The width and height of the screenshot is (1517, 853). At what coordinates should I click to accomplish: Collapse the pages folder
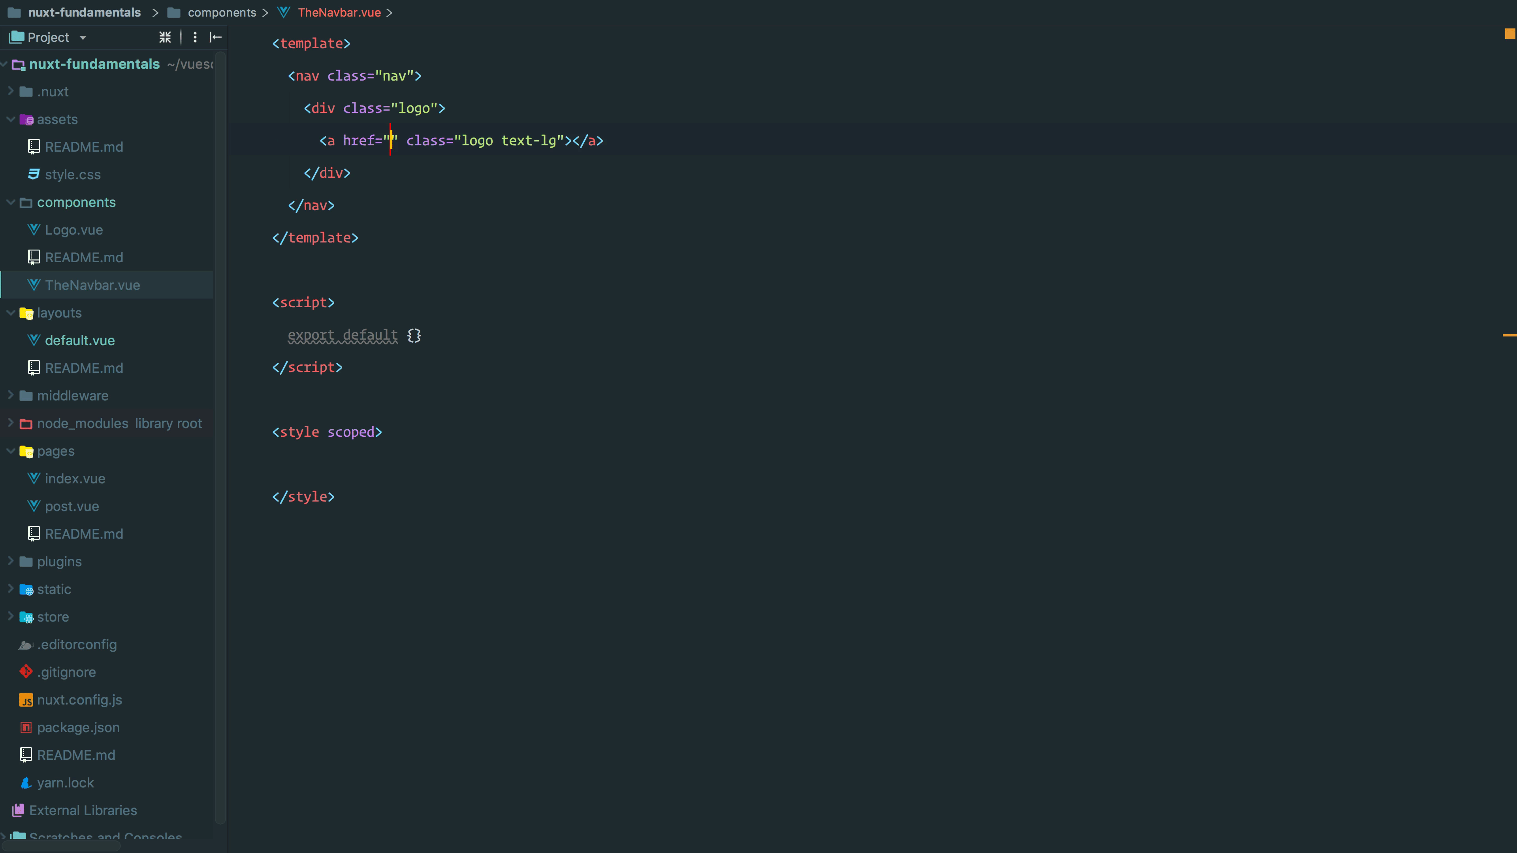pyautogui.click(x=10, y=451)
